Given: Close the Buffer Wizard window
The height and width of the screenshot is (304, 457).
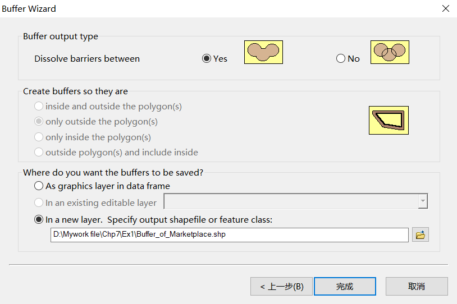Looking at the screenshot, I should [445, 9].
